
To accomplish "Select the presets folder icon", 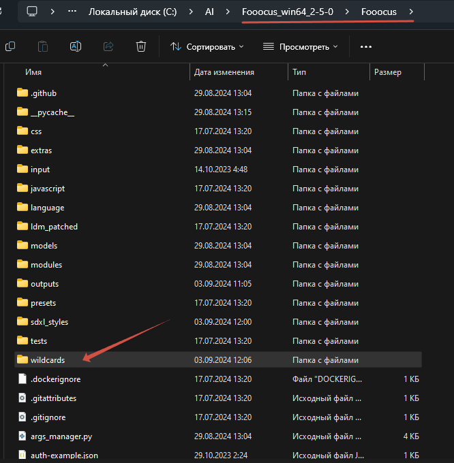I will pos(22,302).
